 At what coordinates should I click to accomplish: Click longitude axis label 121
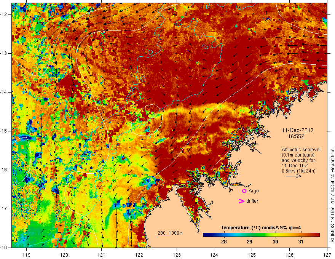pos(102,255)
